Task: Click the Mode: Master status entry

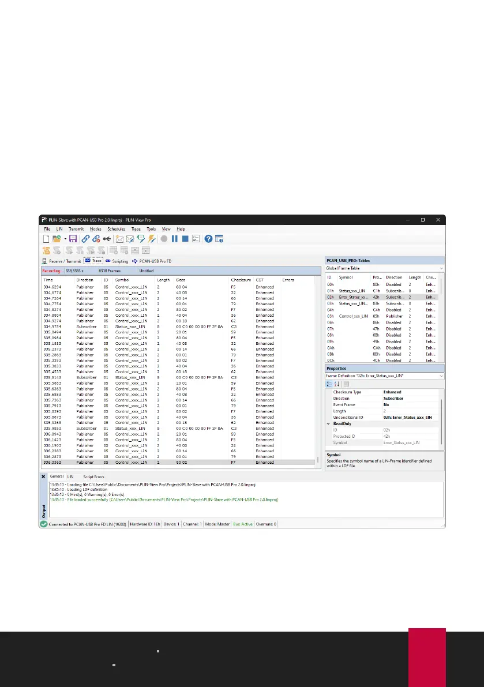Action: coord(217,524)
